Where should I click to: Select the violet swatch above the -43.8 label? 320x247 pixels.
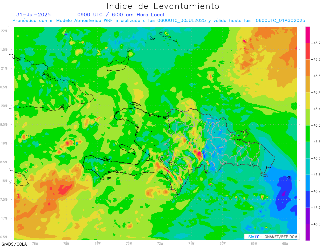[x=307, y=216]
